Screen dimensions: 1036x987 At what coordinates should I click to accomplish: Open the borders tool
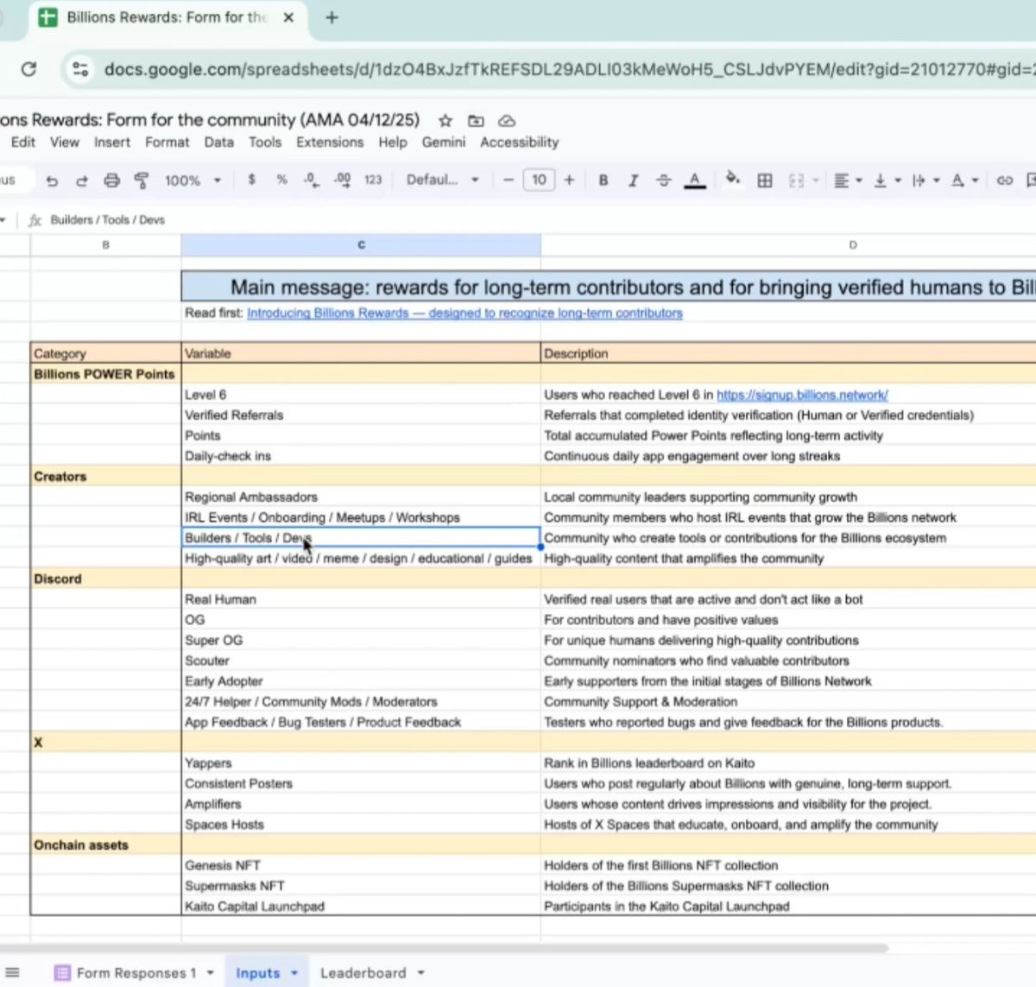pyautogui.click(x=765, y=180)
